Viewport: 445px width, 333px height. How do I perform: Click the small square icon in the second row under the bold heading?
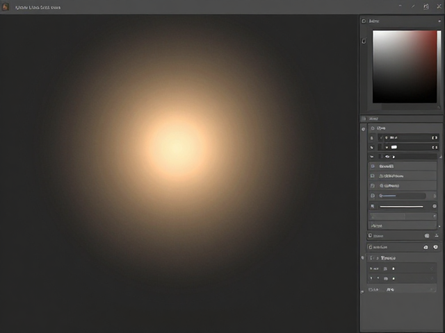(x=386, y=279)
